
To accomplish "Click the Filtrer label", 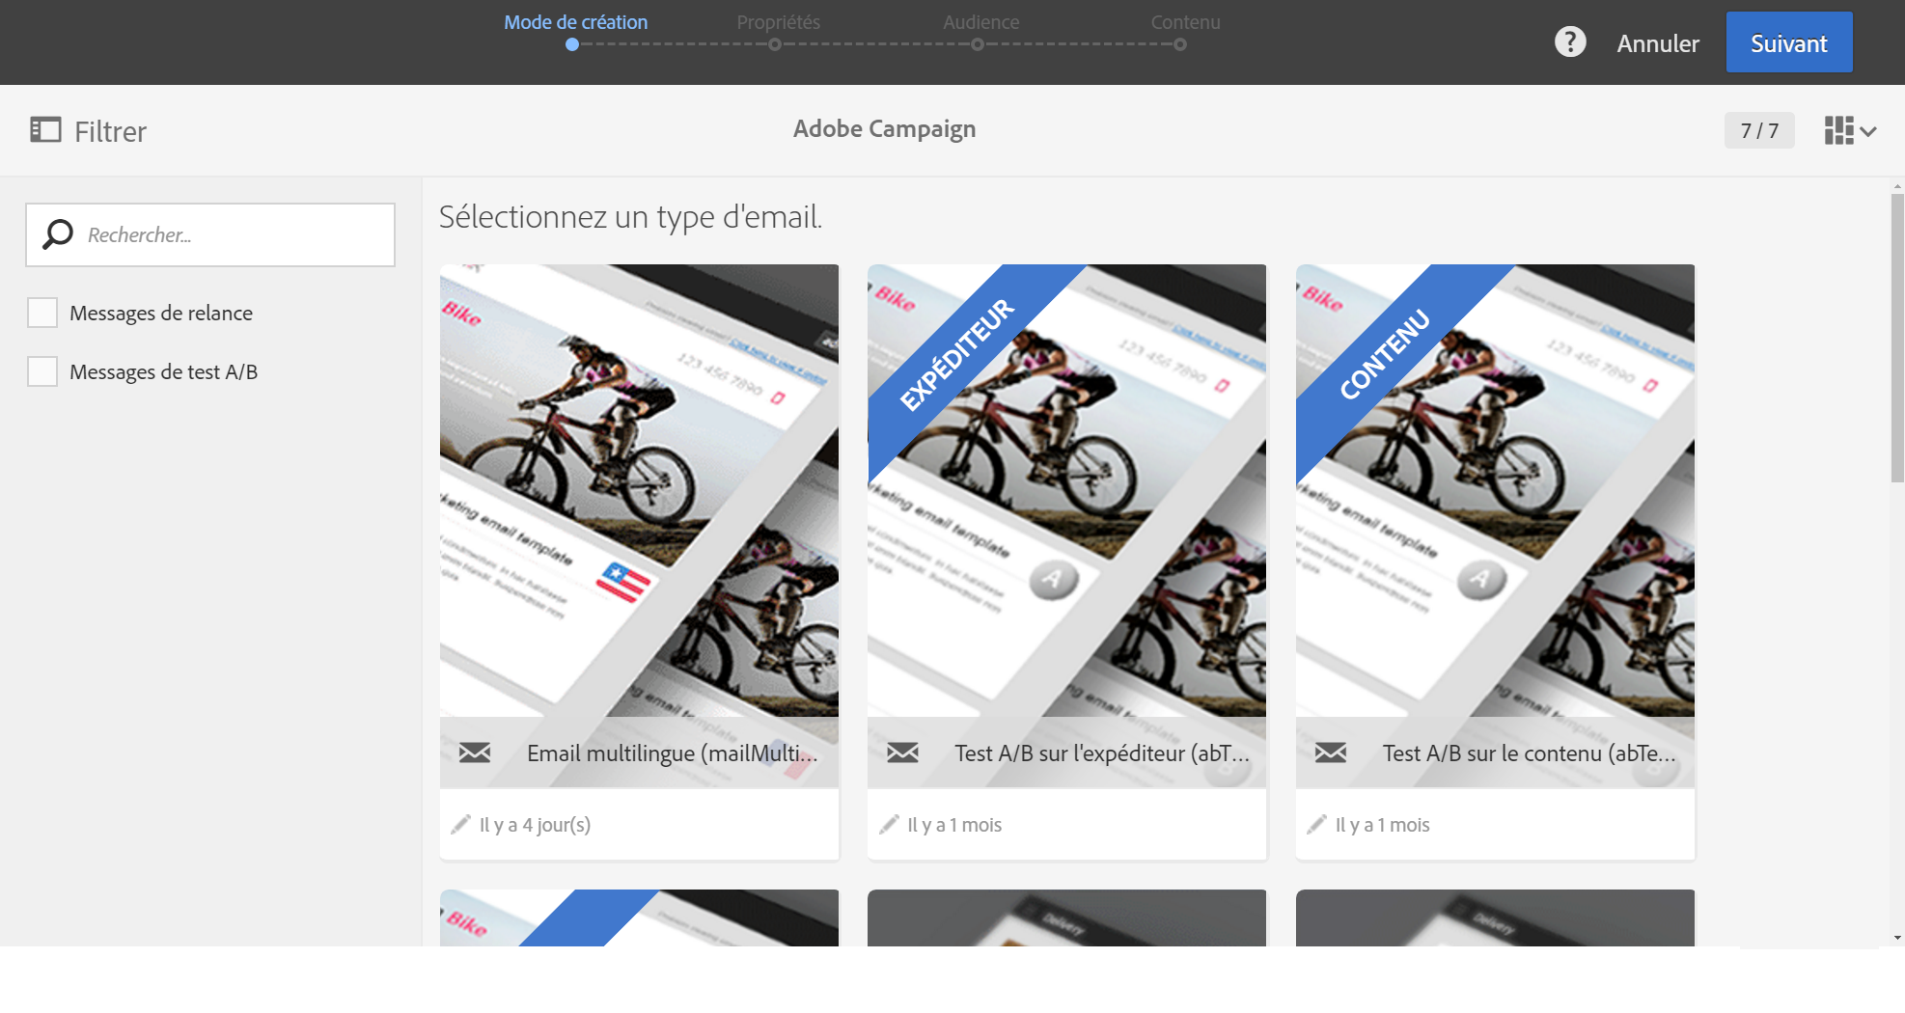I will 110,131.
